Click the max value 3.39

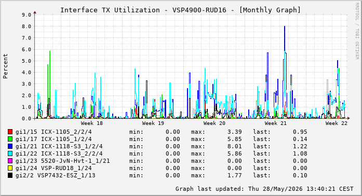point(235,132)
